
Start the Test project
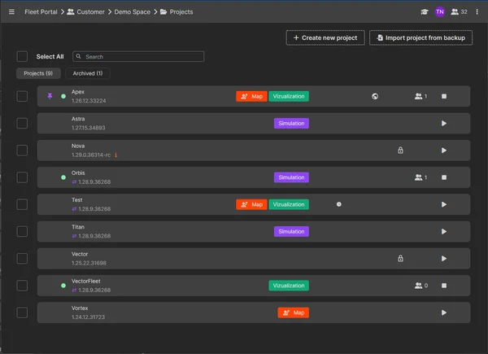tap(444, 204)
